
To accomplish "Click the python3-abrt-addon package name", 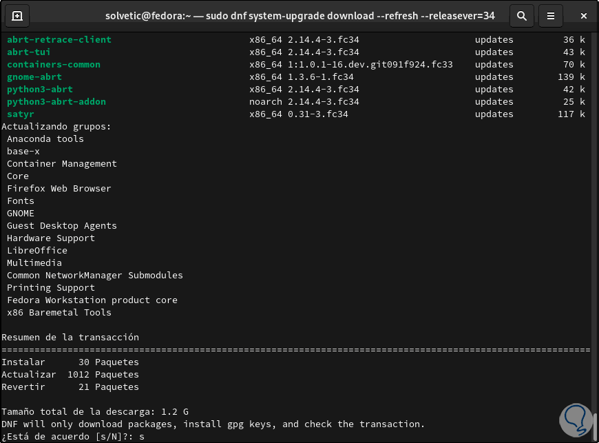I will click(56, 102).
